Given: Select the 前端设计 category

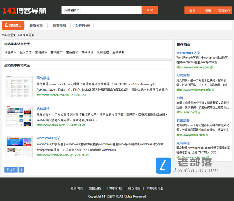Looking at the screenshot, I should click(x=87, y=52).
